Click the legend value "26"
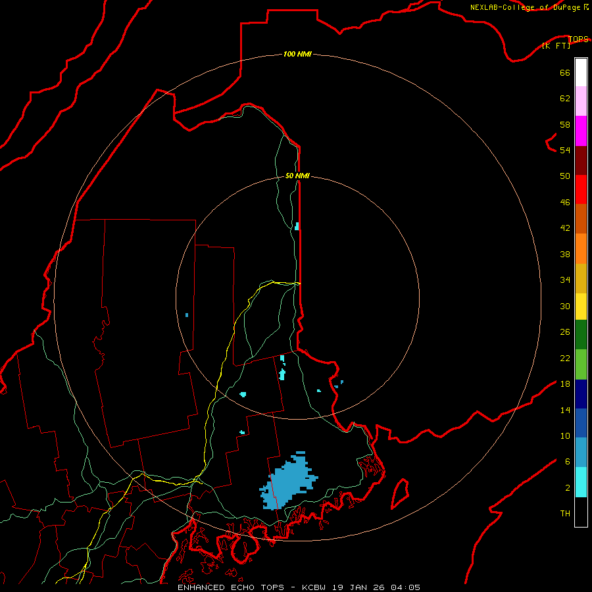 (565, 332)
